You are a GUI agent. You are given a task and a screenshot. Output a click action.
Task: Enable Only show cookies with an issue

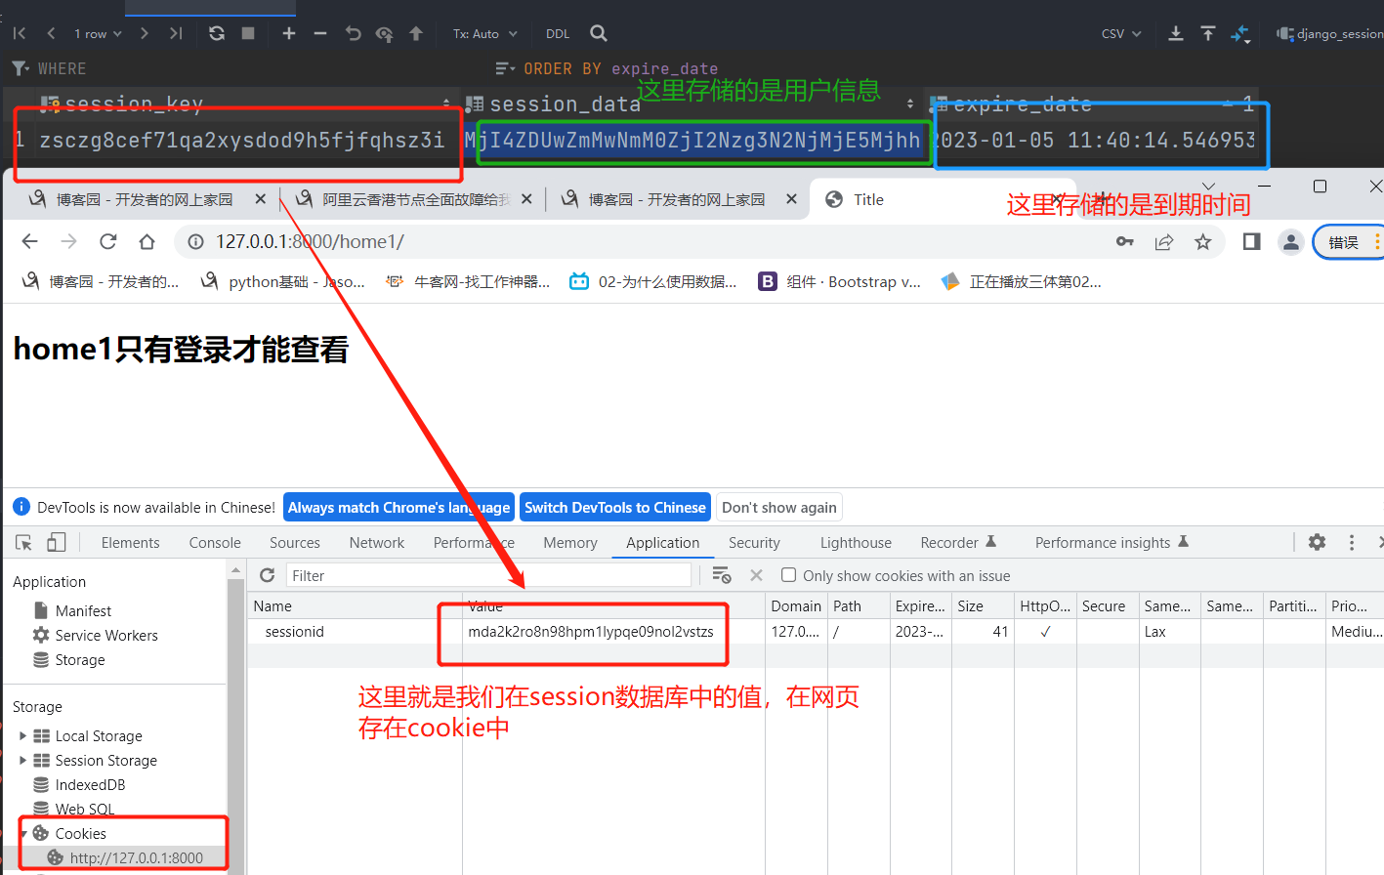[789, 575]
